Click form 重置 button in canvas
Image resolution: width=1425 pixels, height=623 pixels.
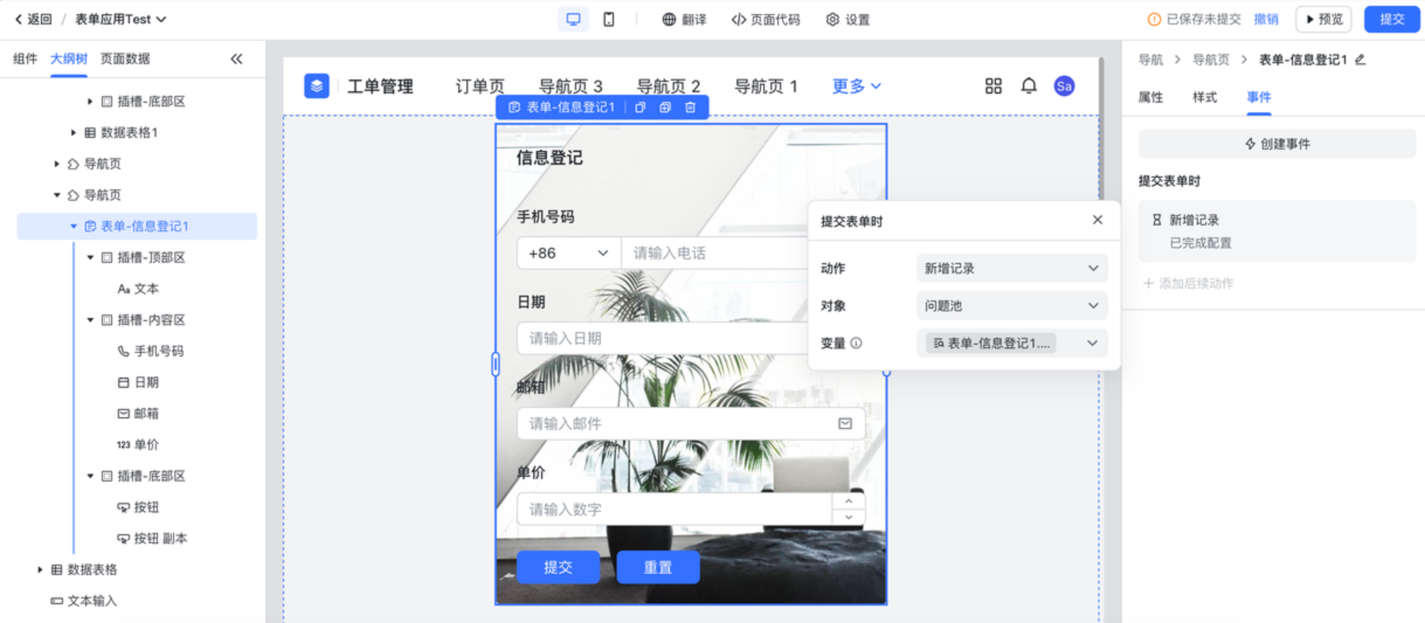click(x=658, y=567)
